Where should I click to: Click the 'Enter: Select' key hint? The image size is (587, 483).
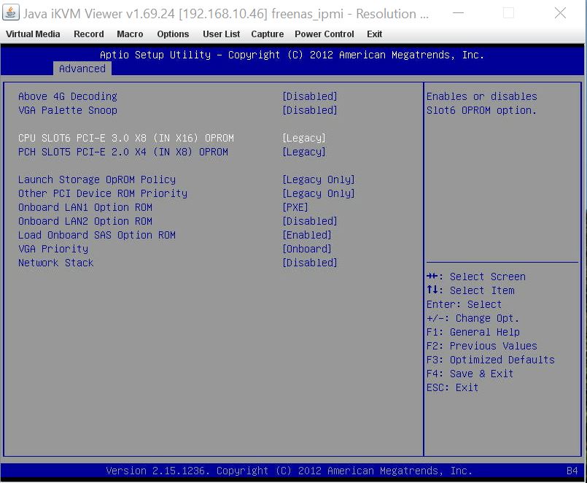pyautogui.click(x=464, y=304)
